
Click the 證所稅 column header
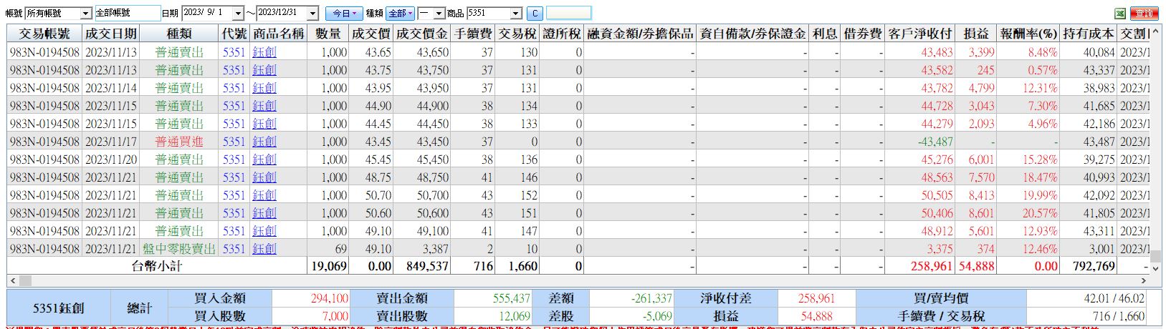tap(562, 34)
